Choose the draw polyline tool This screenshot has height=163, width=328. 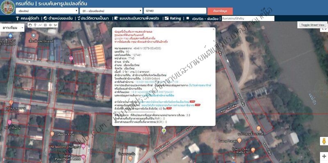click(40, 25)
